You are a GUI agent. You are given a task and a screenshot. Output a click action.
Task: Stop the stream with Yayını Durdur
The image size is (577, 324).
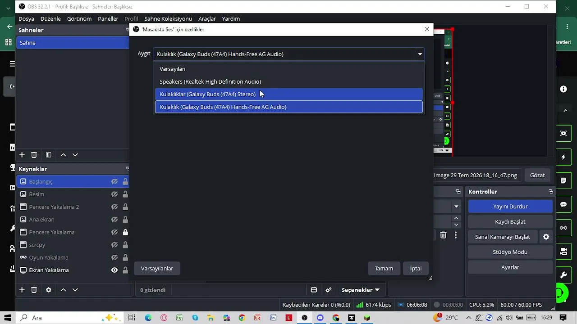pos(510,207)
